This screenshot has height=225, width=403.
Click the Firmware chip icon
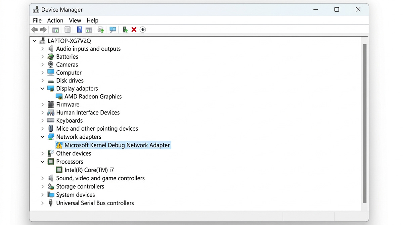51,104
